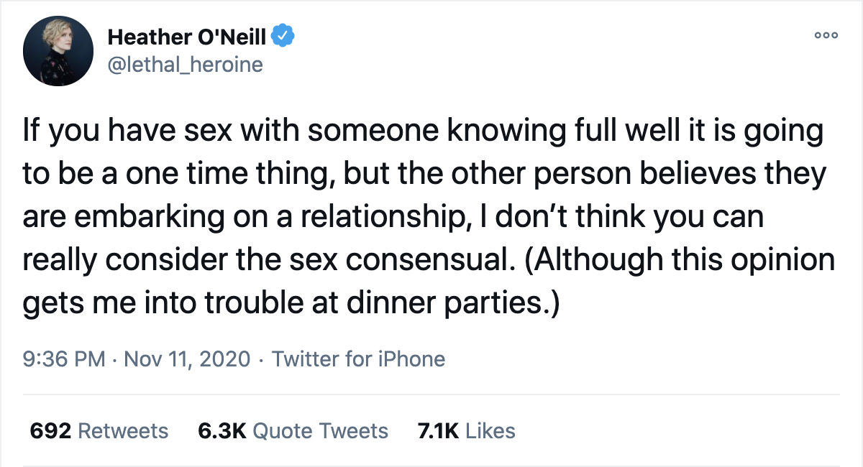The width and height of the screenshot is (863, 467).
Task: Click the Likes label text
Action: [490, 431]
